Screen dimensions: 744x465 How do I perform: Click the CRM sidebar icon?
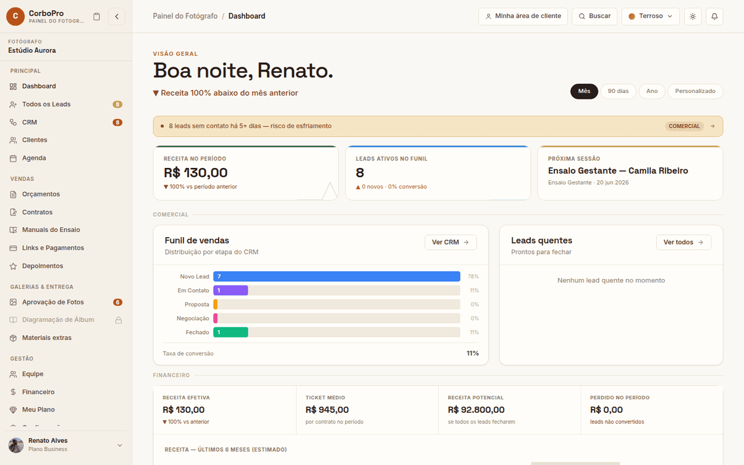click(x=13, y=122)
